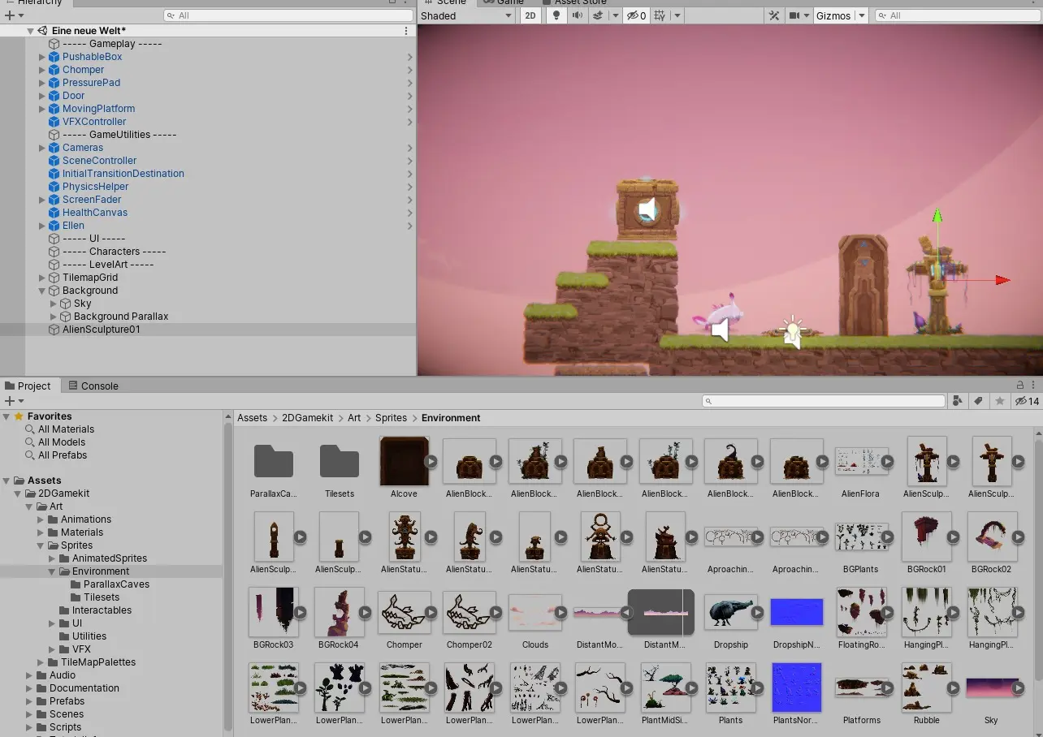Select the Chomper sprite thumbnail
The image size is (1043, 737).
(404, 611)
